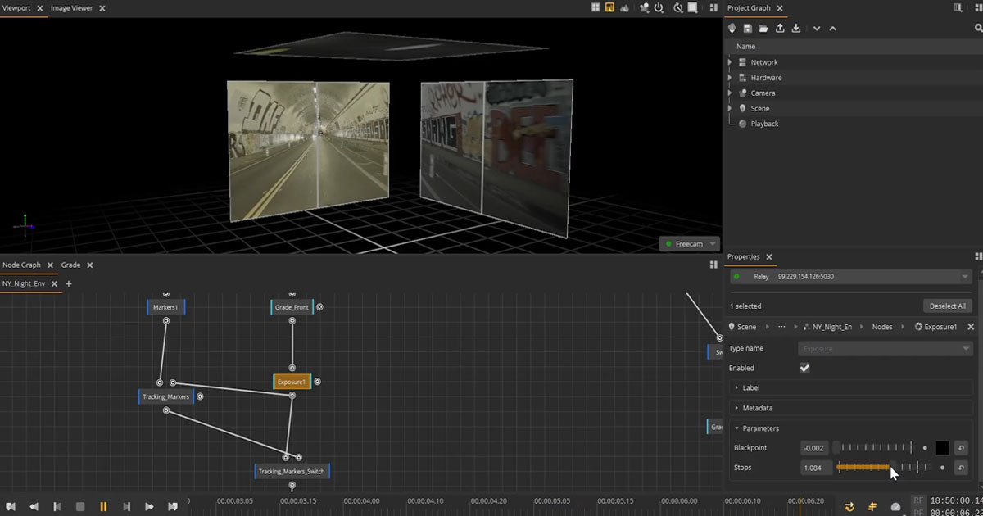Click the Blackpoint value field

(x=814, y=448)
